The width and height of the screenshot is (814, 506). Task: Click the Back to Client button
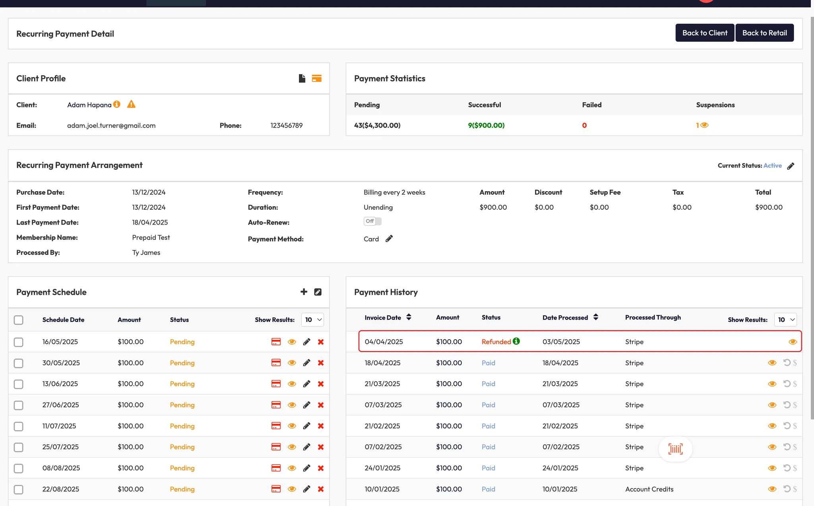(704, 33)
